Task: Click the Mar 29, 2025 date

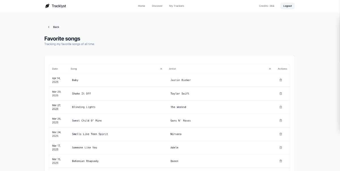Action: (x=56, y=94)
